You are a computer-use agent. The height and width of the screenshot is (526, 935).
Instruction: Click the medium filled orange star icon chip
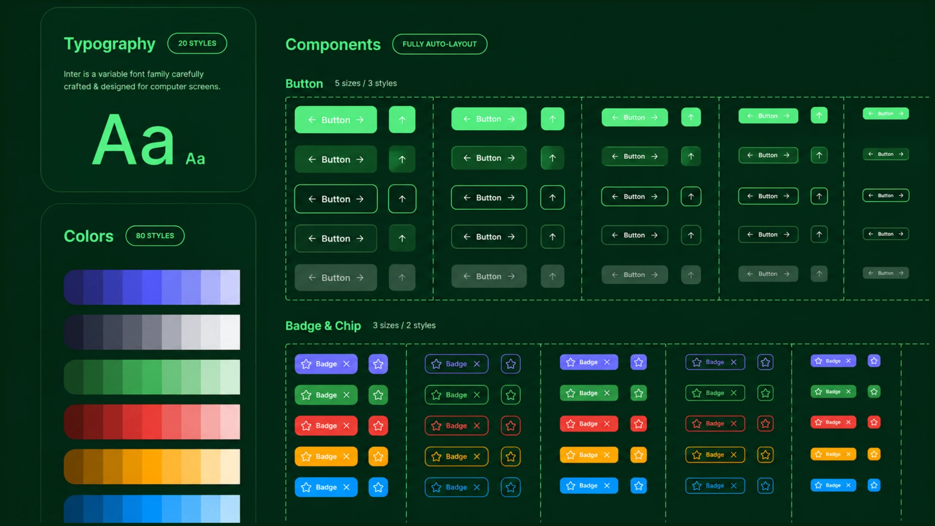click(638, 455)
